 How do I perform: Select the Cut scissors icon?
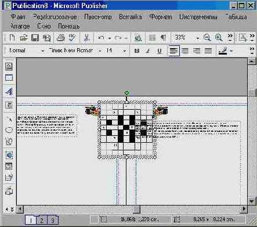coord(86,38)
